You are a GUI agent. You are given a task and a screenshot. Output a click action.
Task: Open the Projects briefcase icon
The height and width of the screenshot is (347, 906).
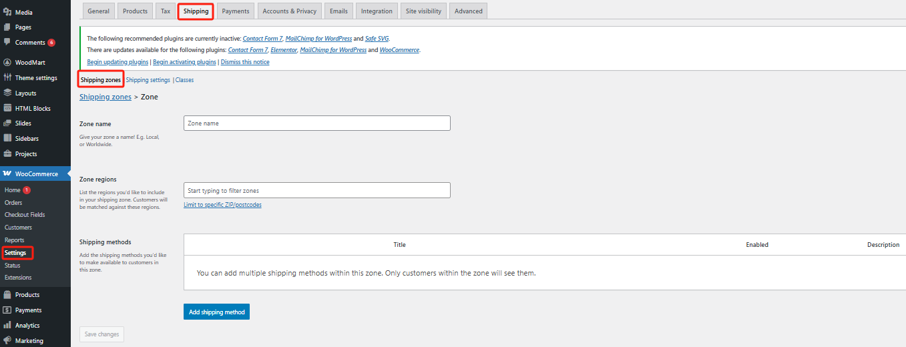(7, 153)
